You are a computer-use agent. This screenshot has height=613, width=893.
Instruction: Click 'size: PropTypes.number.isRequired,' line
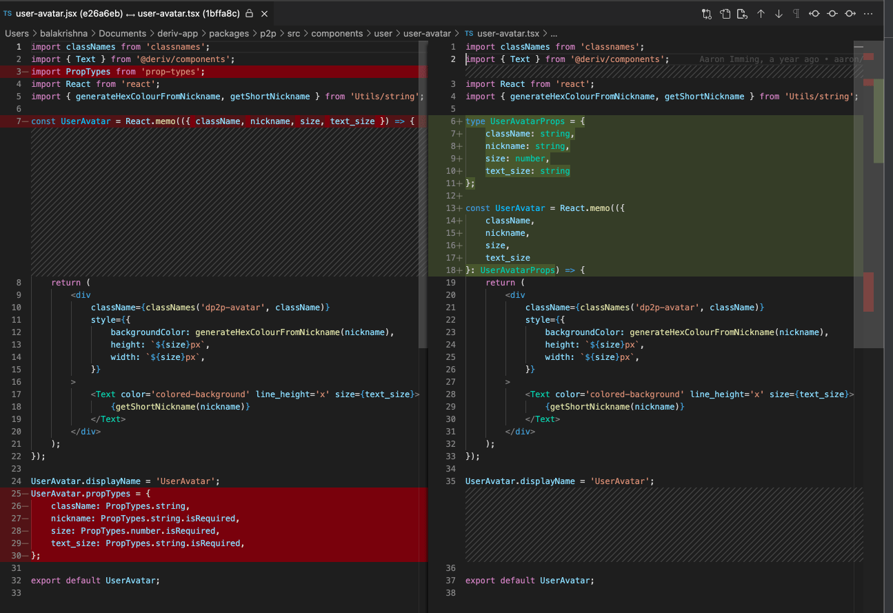point(135,531)
